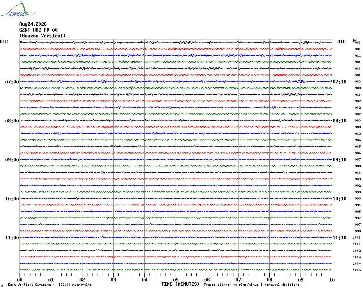
Task: Click DC value 1003
Action: pyautogui.click(x=357, y=257)
